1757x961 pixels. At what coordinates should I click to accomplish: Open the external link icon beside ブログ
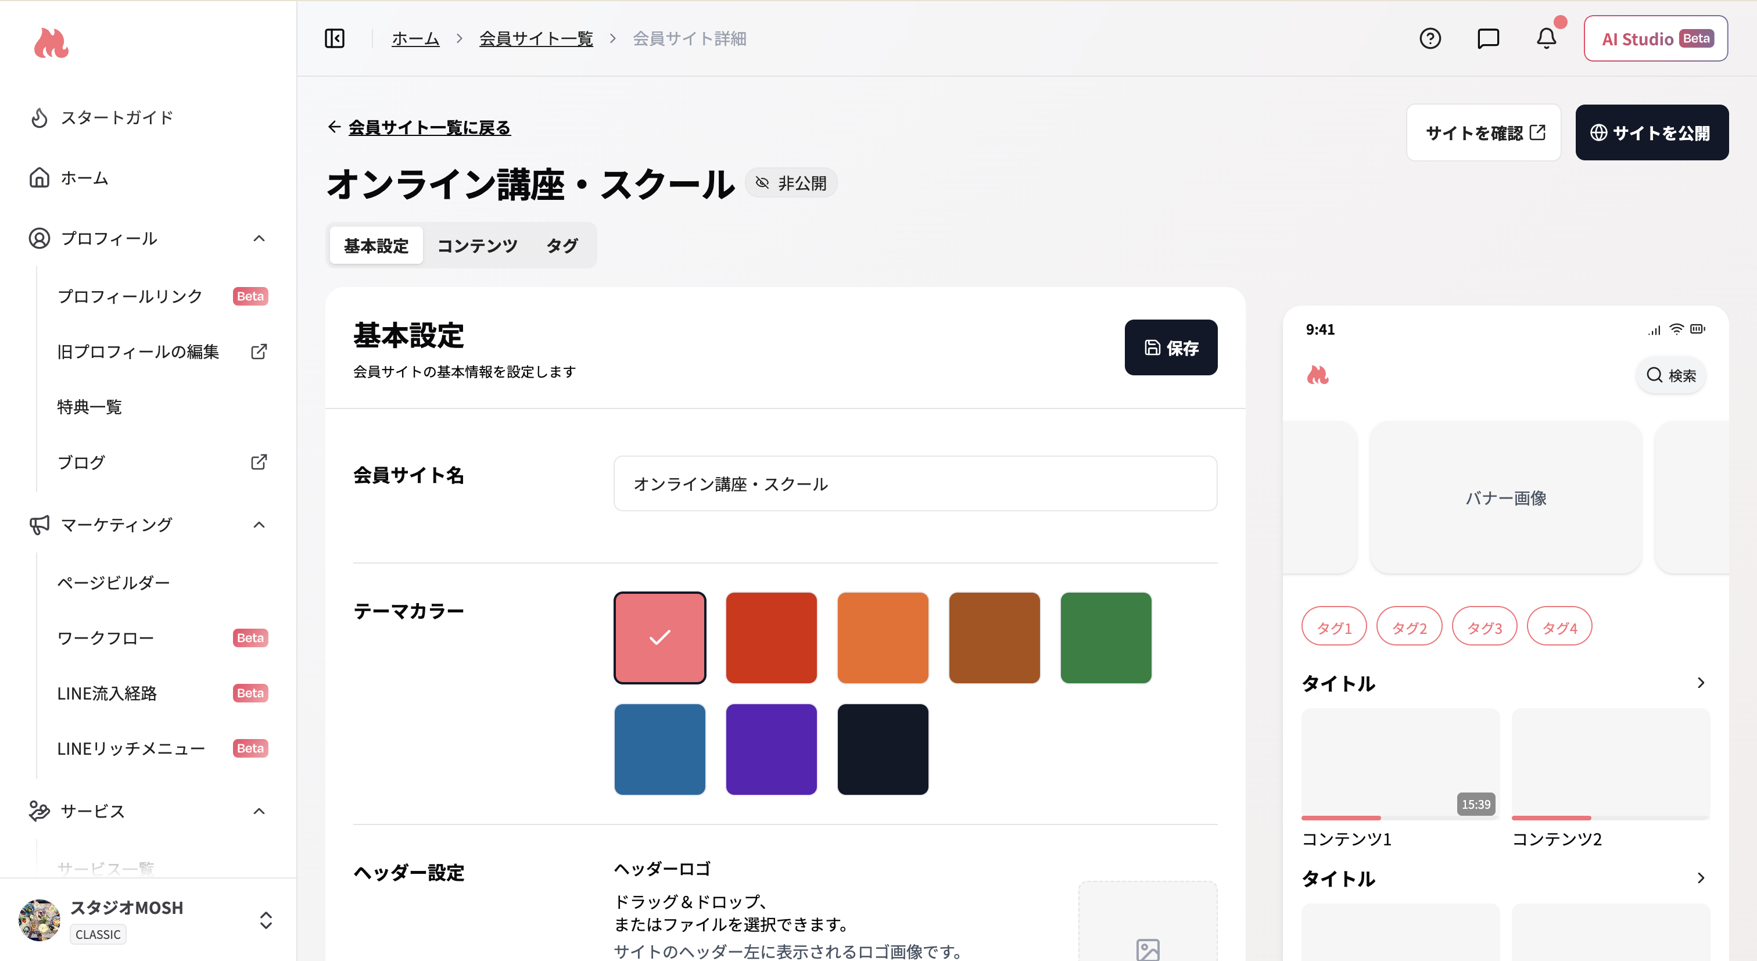coord(259,462)
